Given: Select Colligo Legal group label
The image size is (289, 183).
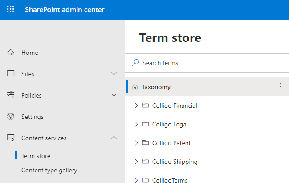Looking at the screenshot, I should pos(170,125).
